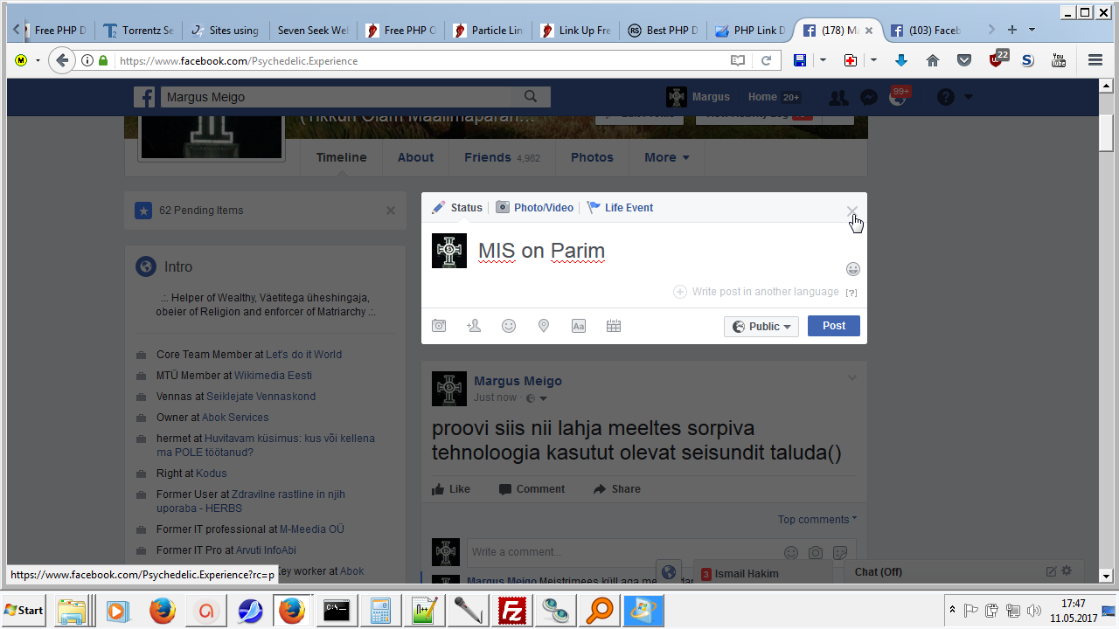Start a new message from the chat bar compose icon
The height and width of the screenshot is (629, 1119).
pyautogui.click(x=1051, y=571)
